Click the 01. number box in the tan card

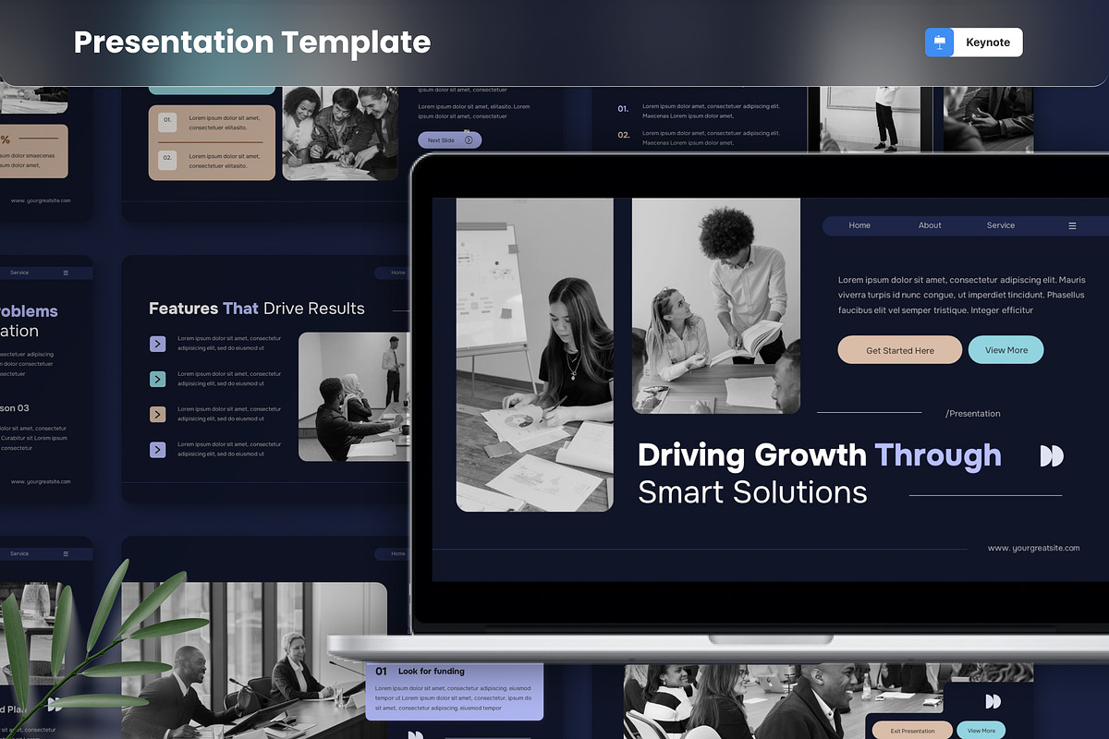167,122
